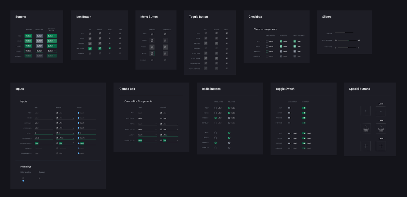The height and width of the screenshot is (197, 407).
Task: Click the small hover icon button in the Icon Button panel
Action: 110,38
